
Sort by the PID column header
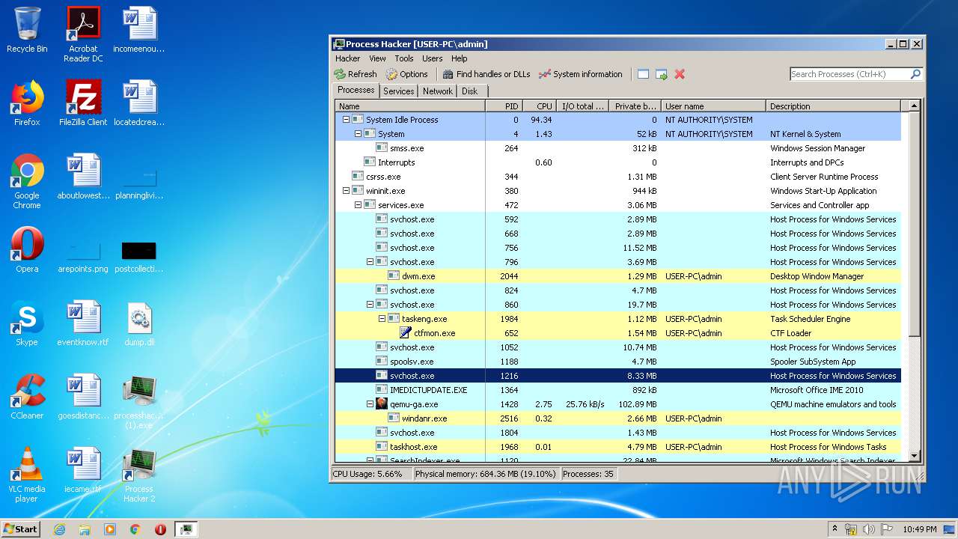(x=503, y=106)
